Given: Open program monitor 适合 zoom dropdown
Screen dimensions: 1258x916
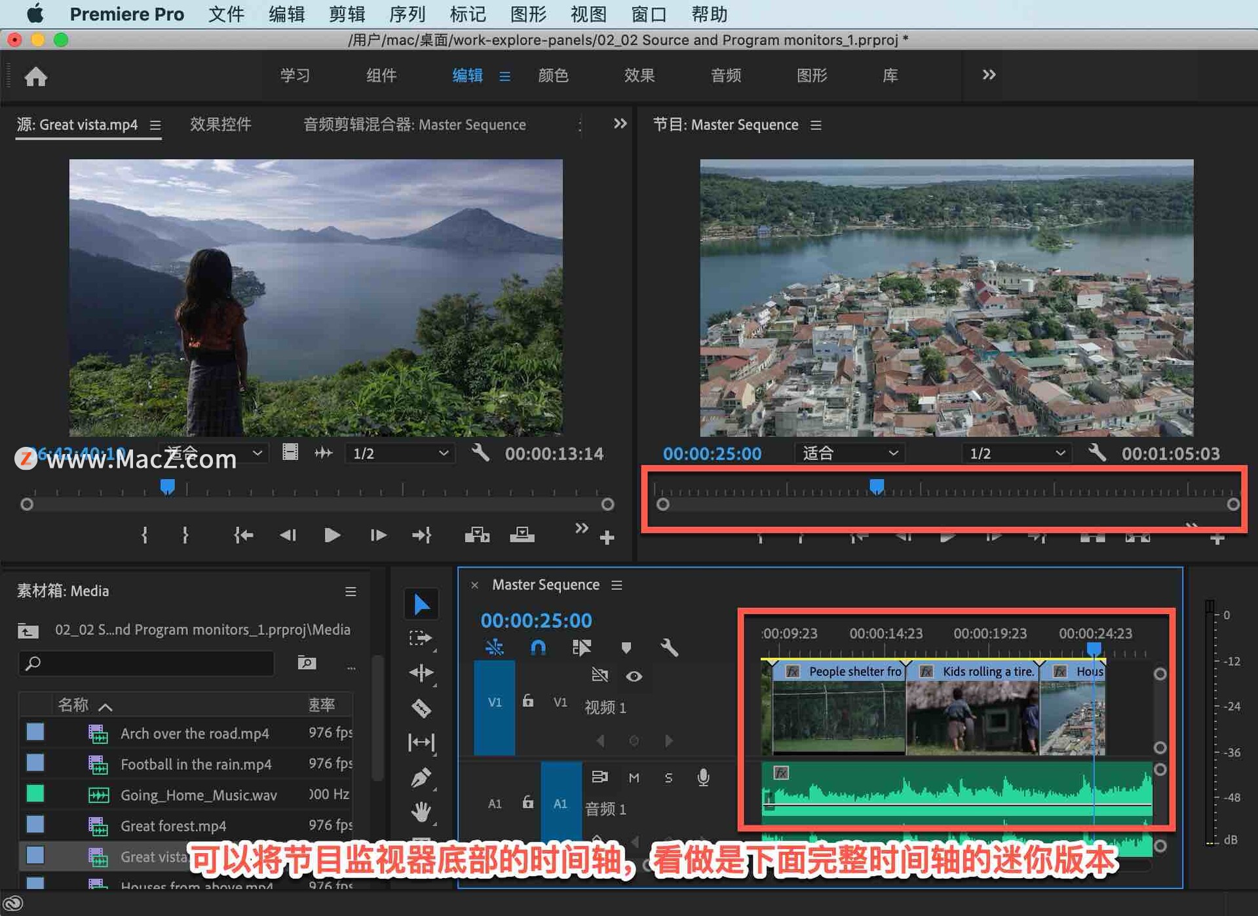Looking at the screenshot, I should point(850,453).
